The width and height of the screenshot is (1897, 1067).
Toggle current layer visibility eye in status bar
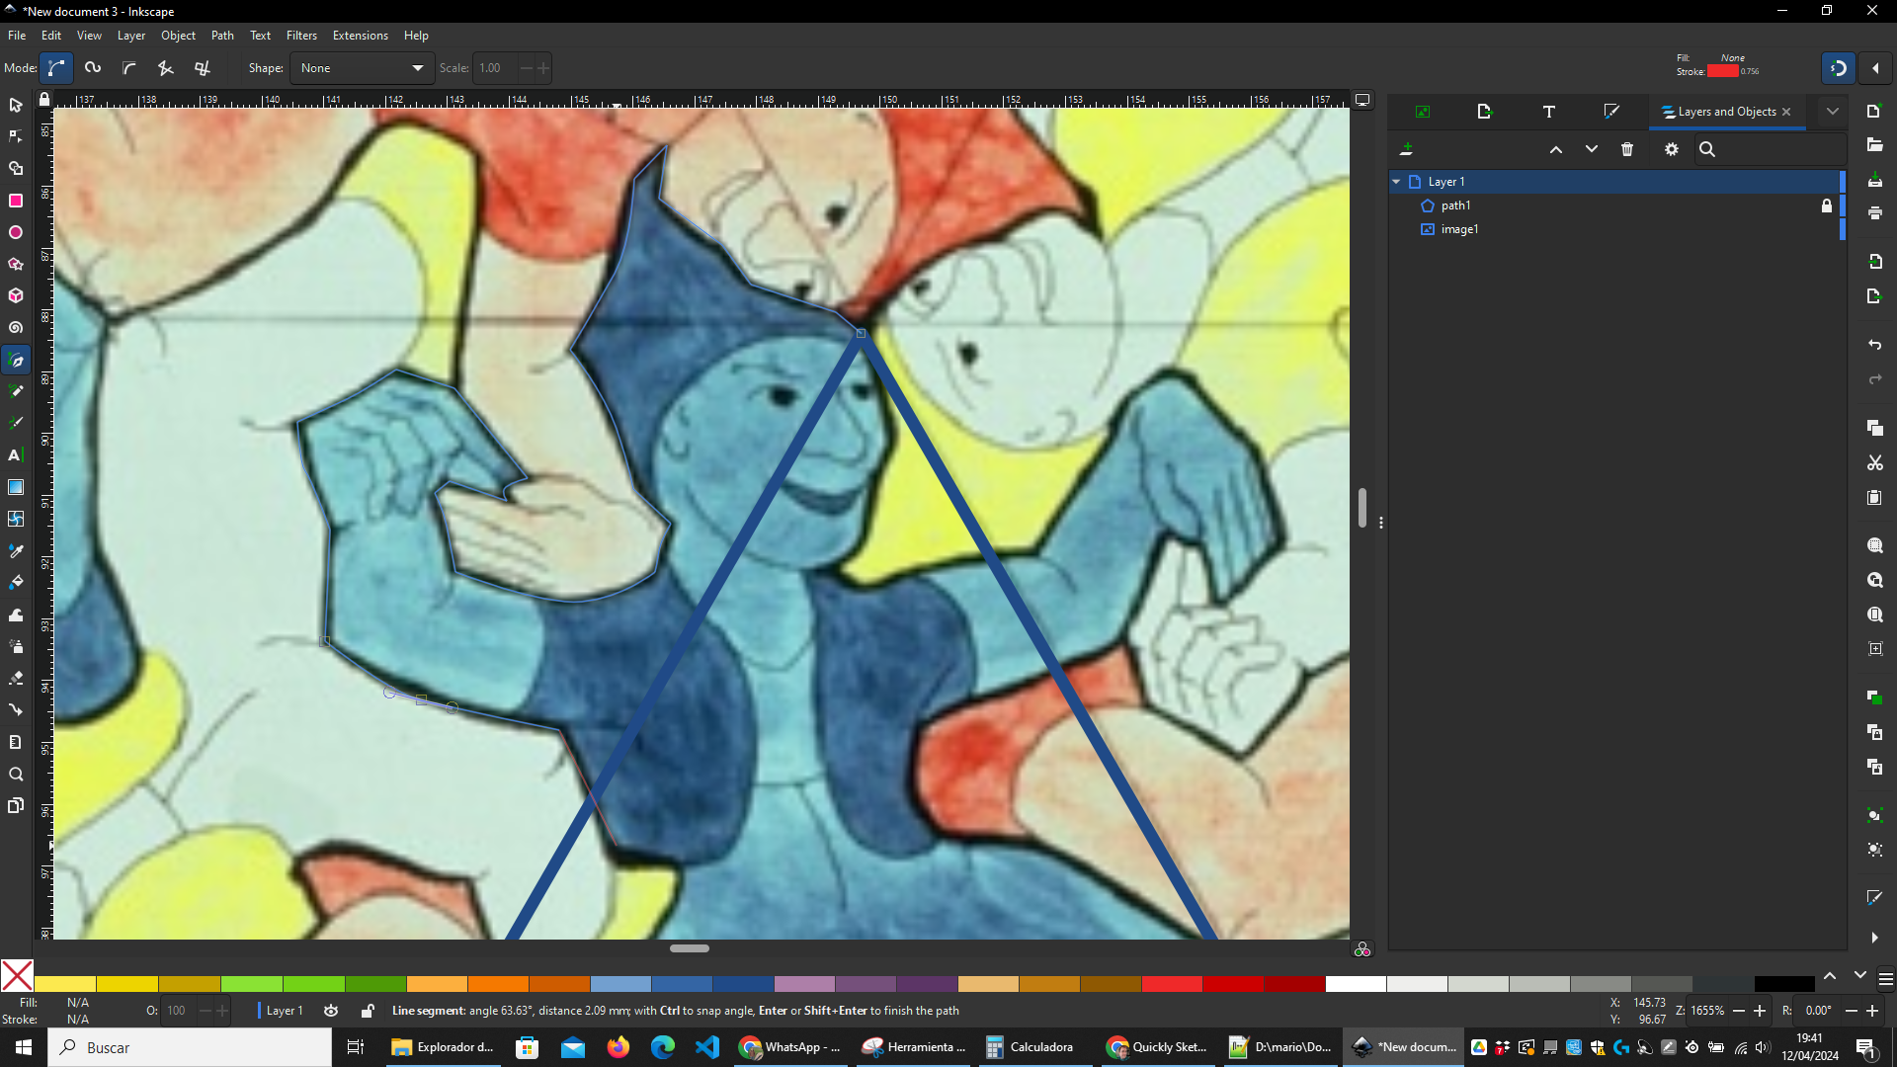[x=331, y=1011]
